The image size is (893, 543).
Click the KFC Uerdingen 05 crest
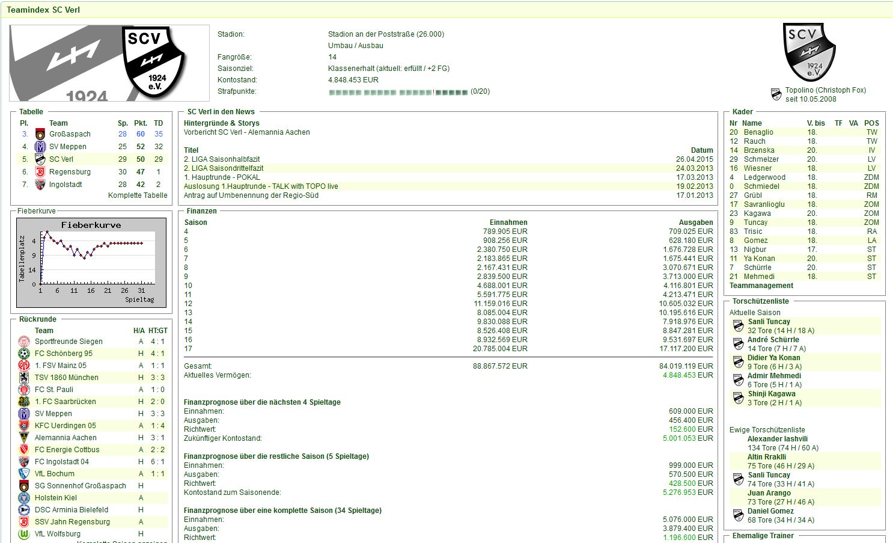click(24, 426)
